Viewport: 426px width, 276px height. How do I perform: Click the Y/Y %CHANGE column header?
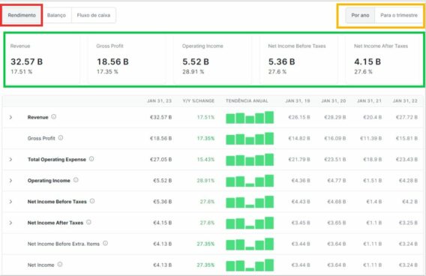pos(199,100)
